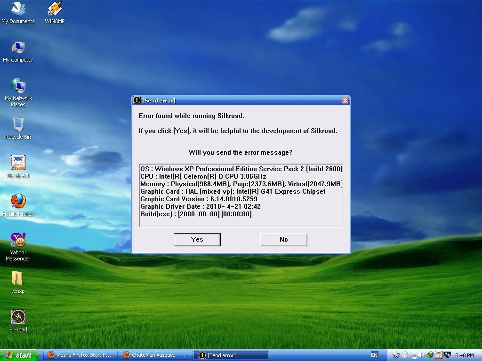Screen dimensions: 482x361
Task: Select the Recycle Bin icon
Action: [x=18, y=128]
